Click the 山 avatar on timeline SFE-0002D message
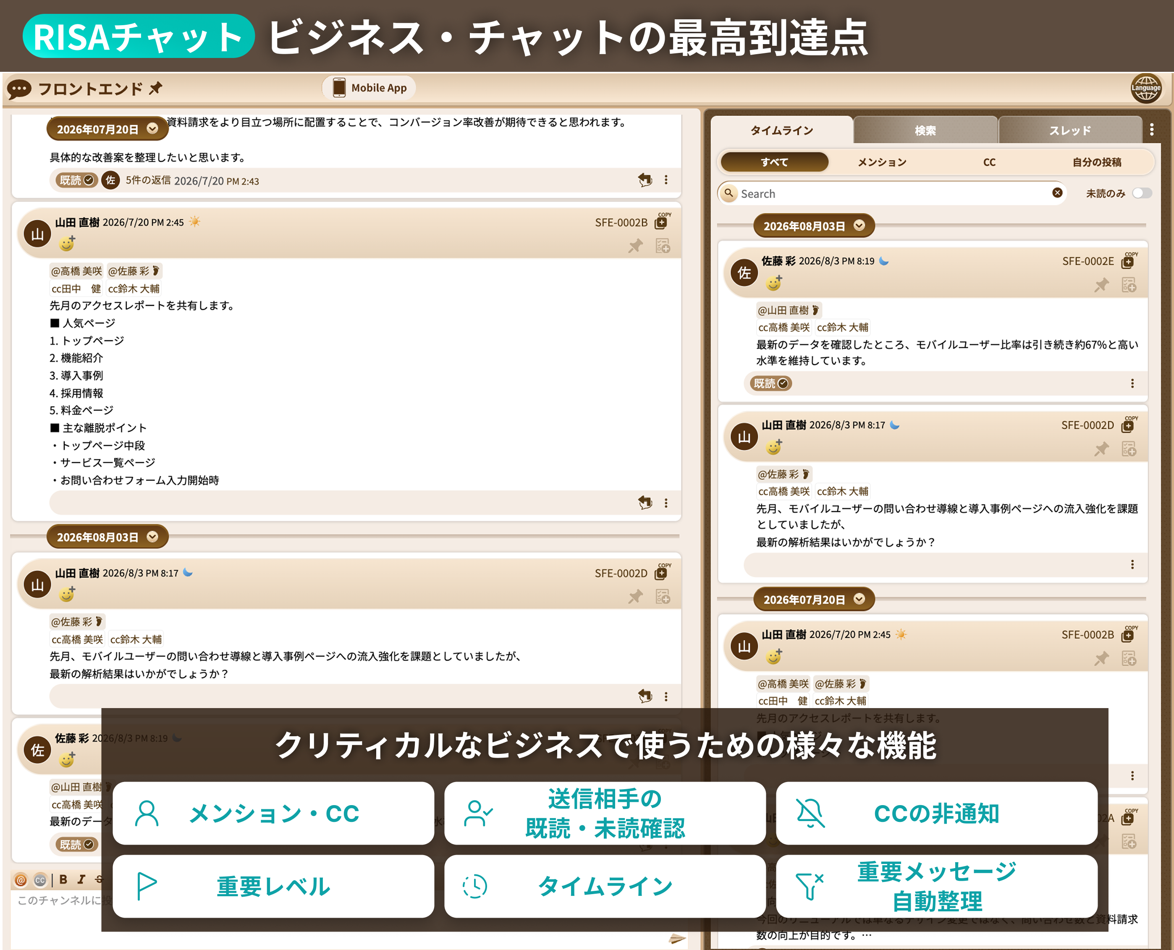 pos(744,436)
